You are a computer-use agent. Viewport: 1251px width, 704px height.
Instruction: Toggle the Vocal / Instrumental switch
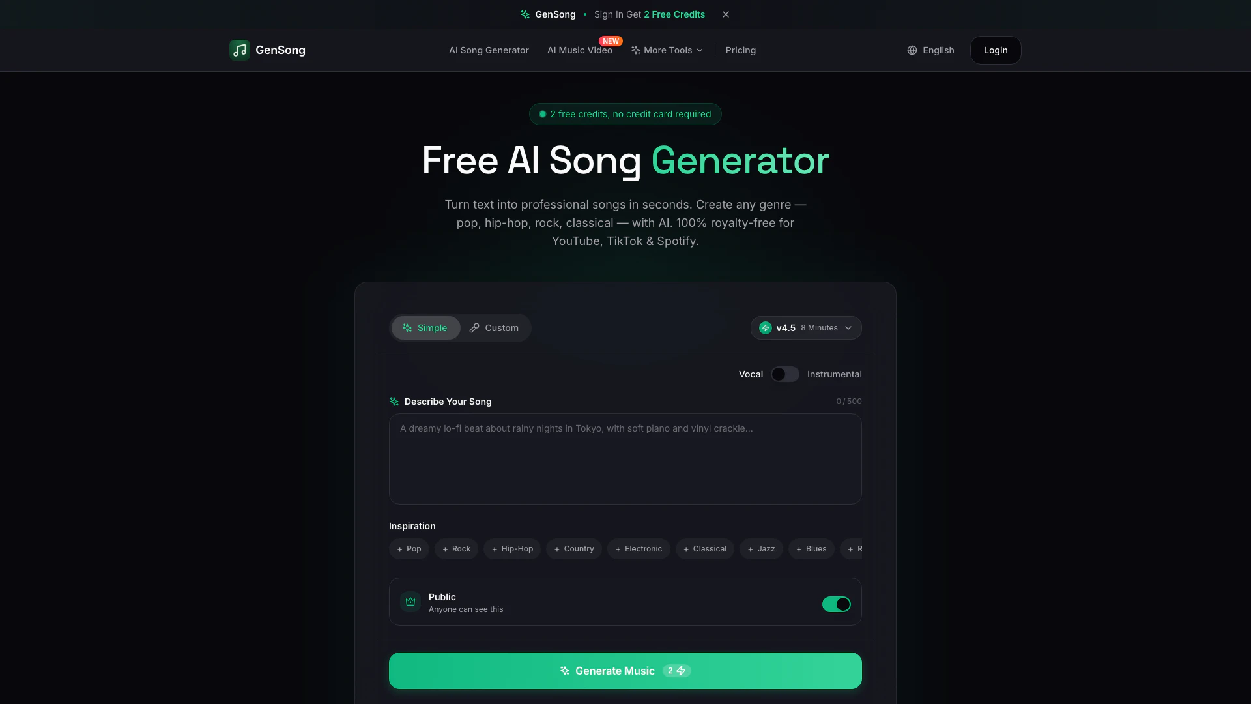[x=785, y=374]
